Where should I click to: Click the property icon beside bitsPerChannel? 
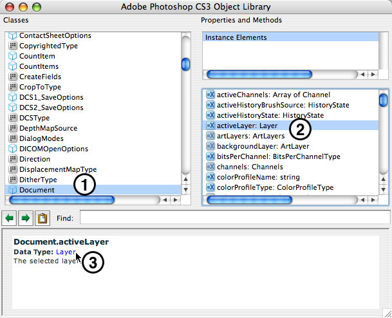pos(210,156)
